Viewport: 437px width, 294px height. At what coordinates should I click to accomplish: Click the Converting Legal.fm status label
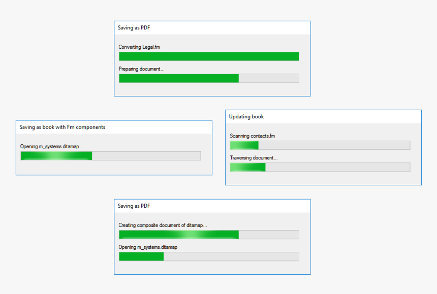tap(140, 47)
